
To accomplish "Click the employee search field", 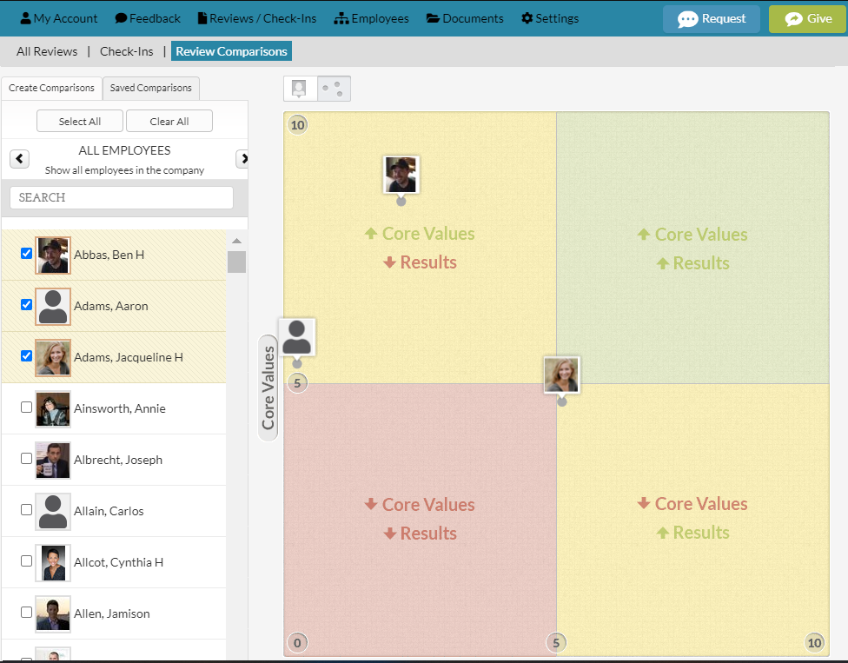I will [122, 197].
